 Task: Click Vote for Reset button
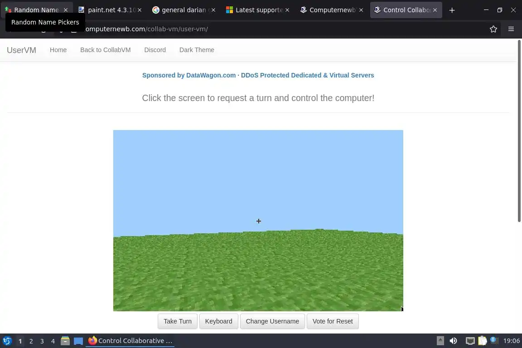(x=333, y=321)
